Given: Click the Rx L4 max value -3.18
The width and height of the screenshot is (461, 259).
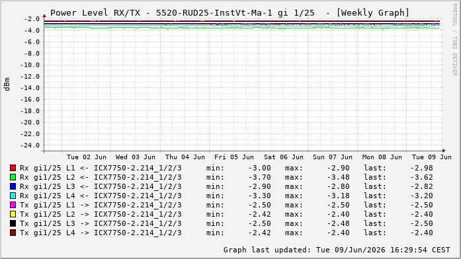Looking at the screenshot, I should point(339,196).
